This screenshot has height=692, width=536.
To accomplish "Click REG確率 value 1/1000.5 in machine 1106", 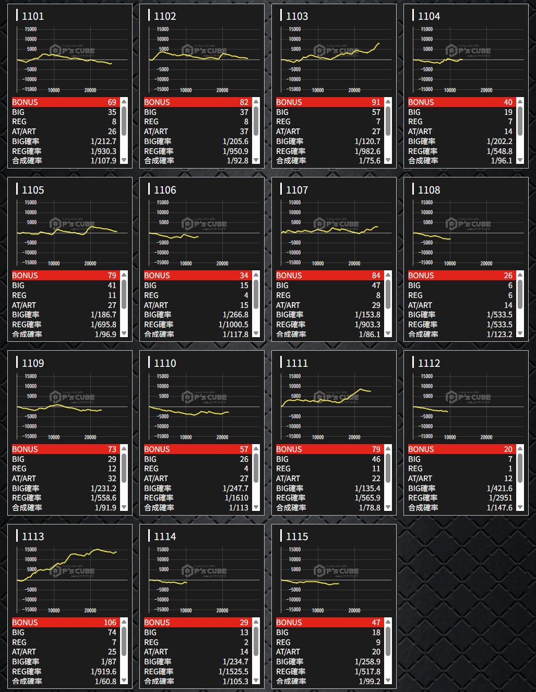I will [233, 325].
